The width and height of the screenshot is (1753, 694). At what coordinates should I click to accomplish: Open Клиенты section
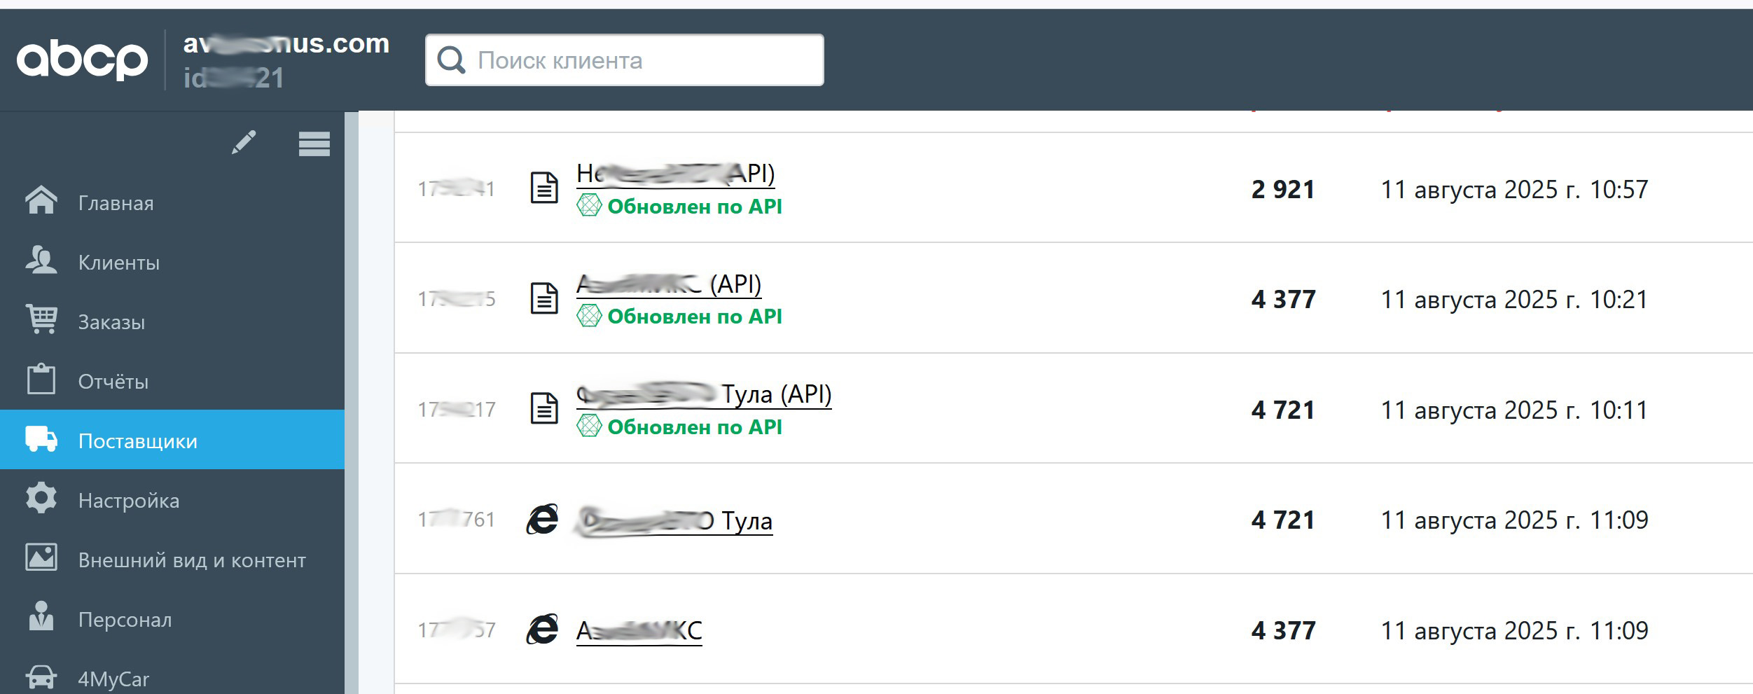119,263
